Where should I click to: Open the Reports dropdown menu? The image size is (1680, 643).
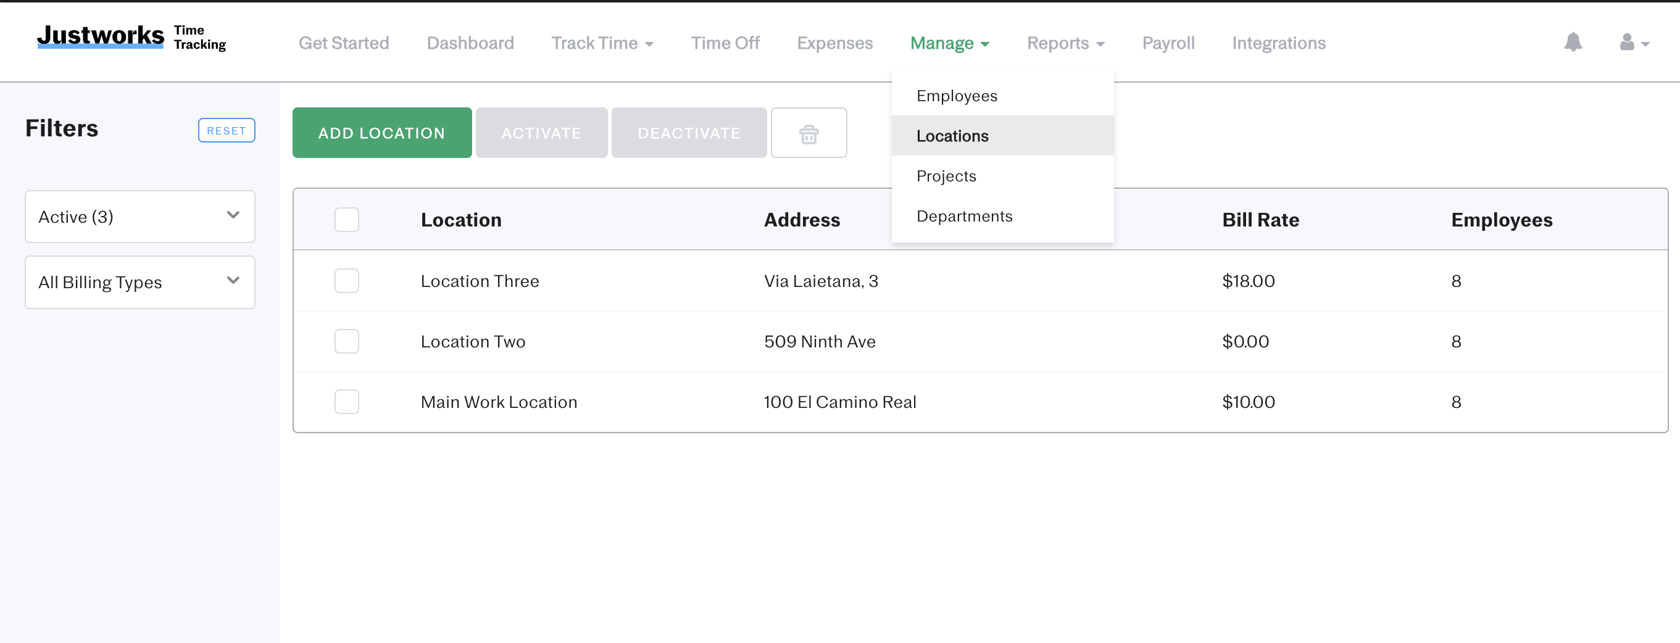[x=1065, y=43]
